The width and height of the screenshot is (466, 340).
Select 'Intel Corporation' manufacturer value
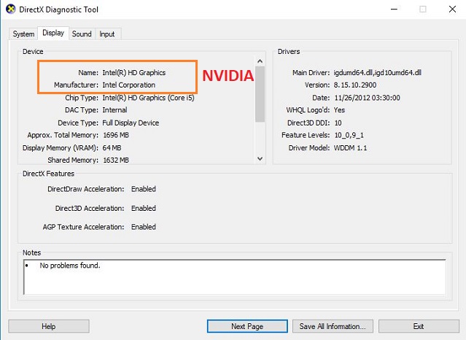tap(128, 85)
